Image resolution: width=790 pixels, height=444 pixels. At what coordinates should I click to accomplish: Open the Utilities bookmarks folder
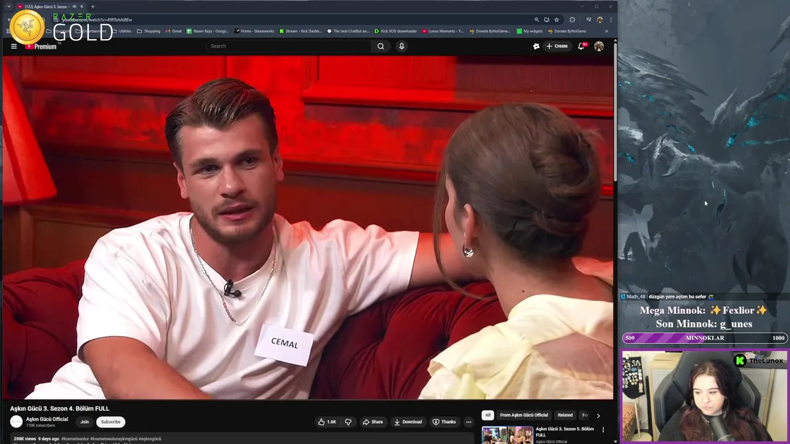click(122, 31)
